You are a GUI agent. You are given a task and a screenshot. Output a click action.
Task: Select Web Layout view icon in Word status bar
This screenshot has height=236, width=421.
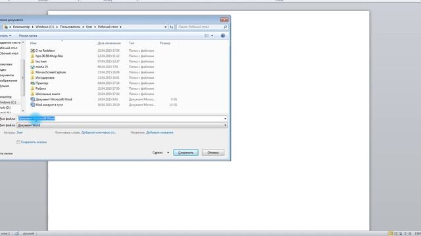401,233
